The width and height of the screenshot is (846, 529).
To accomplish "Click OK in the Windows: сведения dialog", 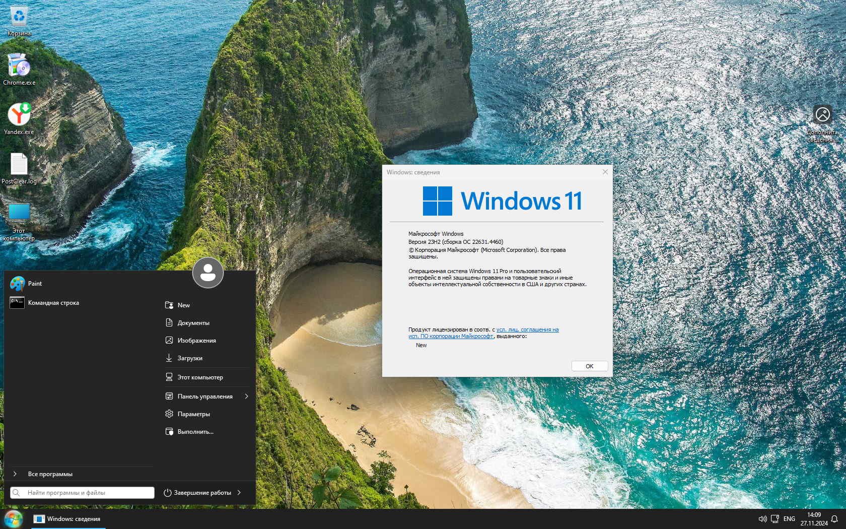I will (x=589, y=366).
